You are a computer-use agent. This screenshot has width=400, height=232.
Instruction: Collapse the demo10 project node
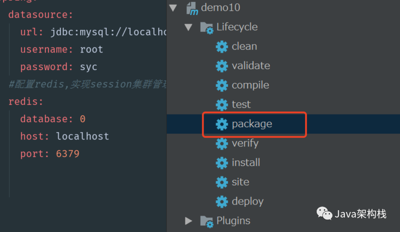point(173,8)
